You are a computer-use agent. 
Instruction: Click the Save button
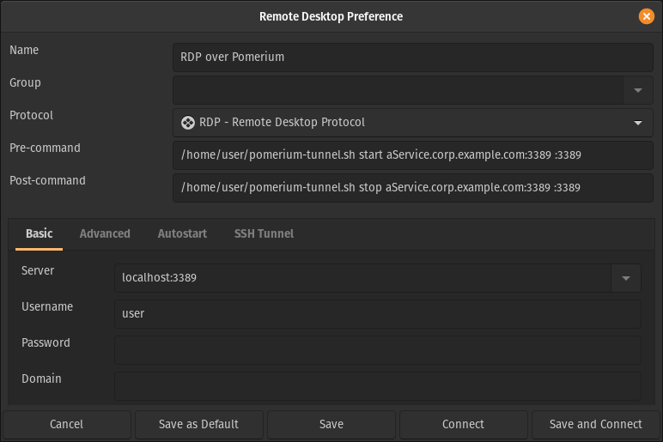click(x=331, y=424)
